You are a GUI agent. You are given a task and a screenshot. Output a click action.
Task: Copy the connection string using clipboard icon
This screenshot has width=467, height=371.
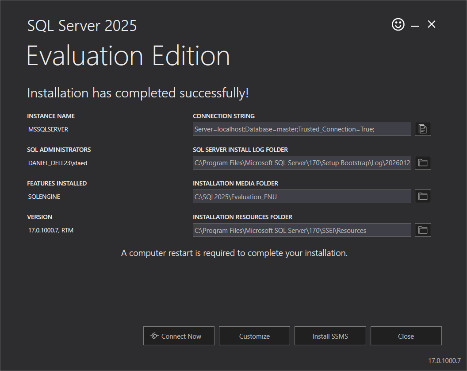422,129
